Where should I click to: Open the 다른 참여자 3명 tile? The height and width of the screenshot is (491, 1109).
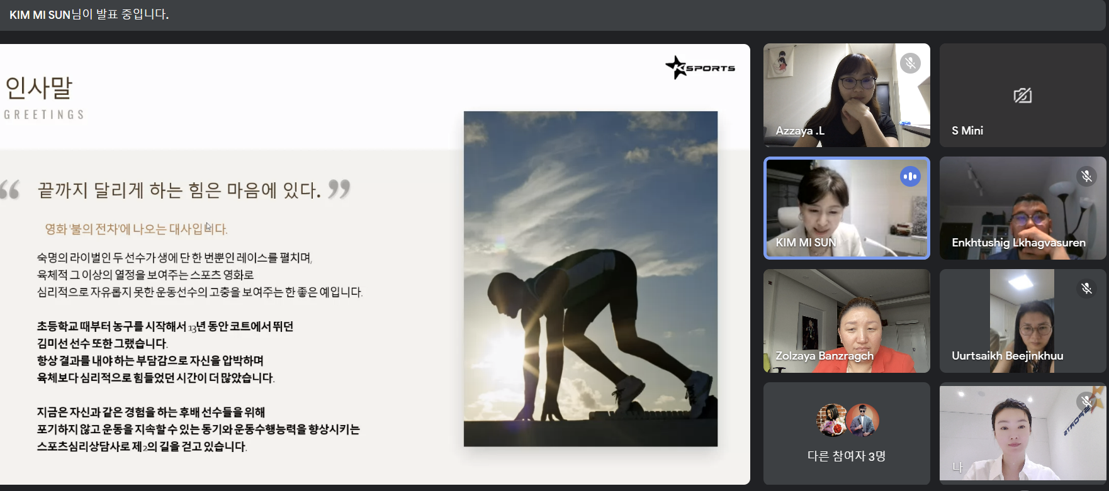(847, 434)
